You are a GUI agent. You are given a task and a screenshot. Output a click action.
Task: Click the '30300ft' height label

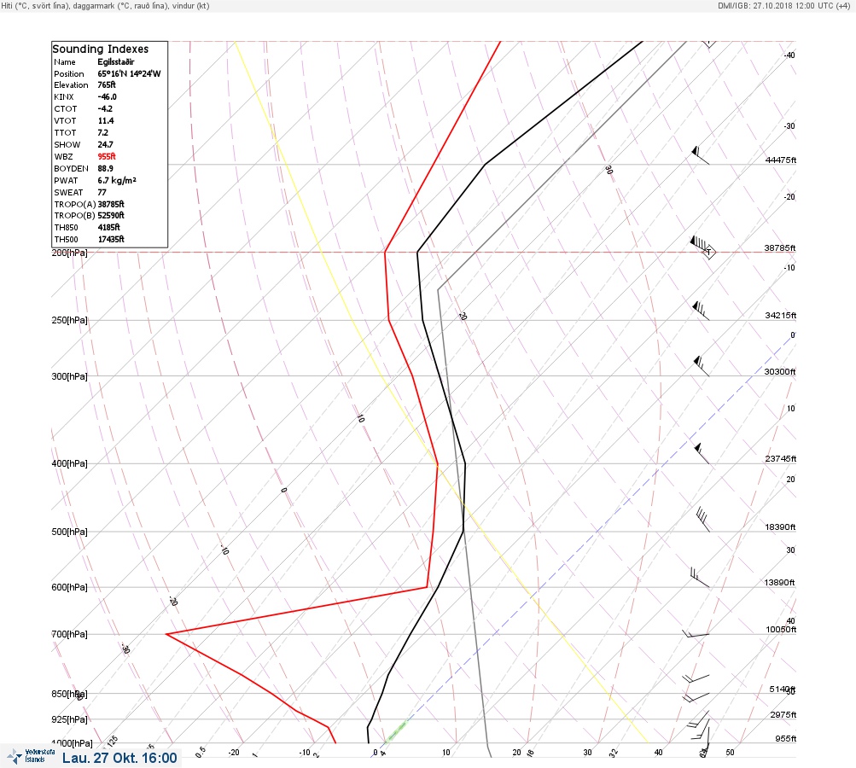[779, 372]
